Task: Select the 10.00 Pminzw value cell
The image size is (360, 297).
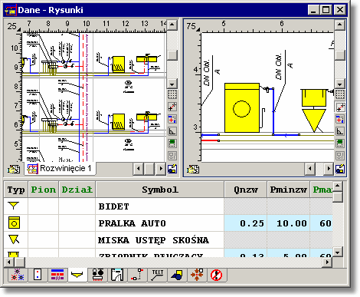Action: tap(289, 223)
